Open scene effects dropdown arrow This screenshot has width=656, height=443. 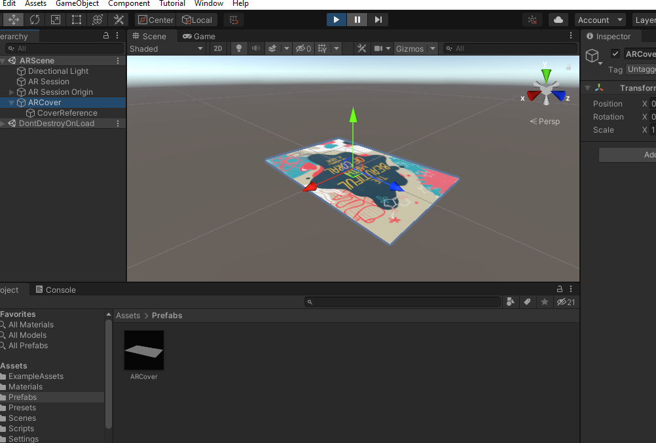coord(287,48)
